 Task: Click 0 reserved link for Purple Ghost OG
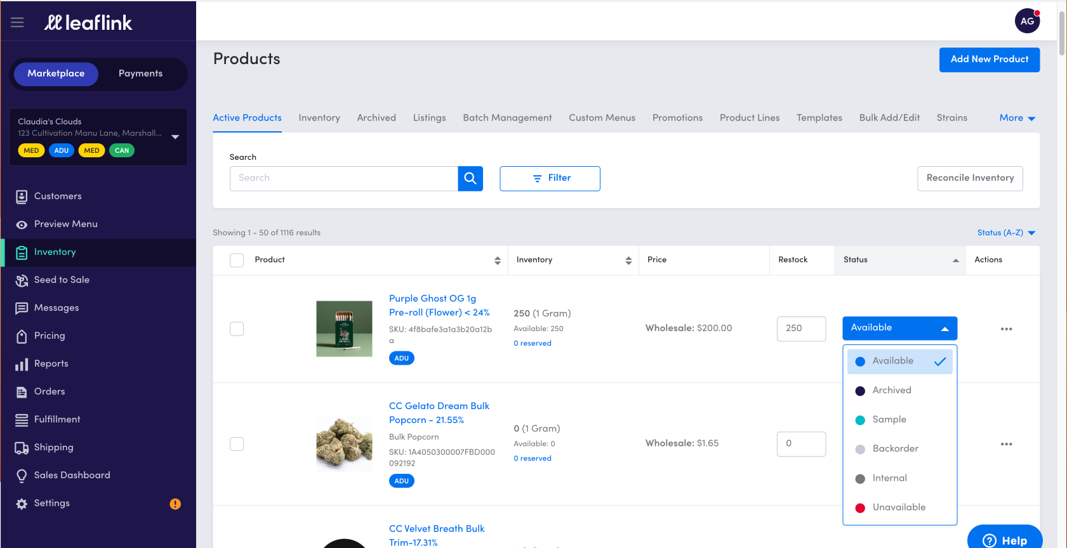pyautogui.click(x=533, y=343)
